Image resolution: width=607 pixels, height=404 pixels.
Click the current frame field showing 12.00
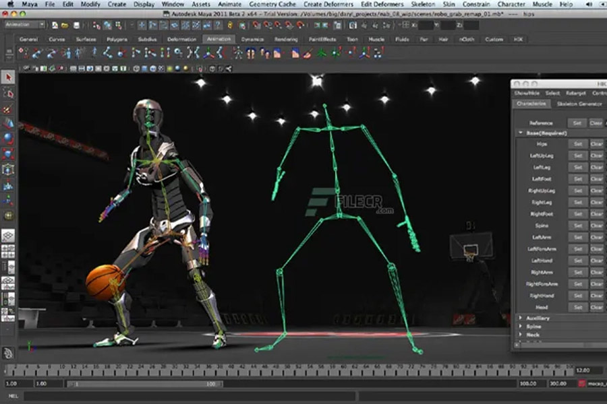584,370
